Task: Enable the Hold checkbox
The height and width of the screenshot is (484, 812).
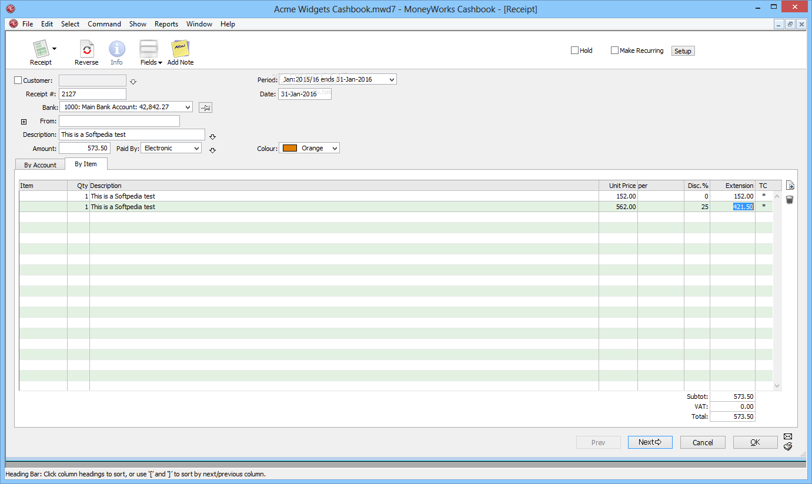Action: tap(575, 51)
